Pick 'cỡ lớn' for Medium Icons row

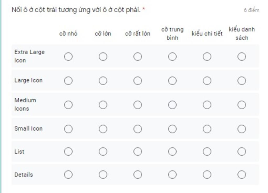(103, 105)
